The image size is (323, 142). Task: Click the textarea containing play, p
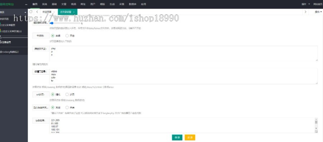click(183, 53)
